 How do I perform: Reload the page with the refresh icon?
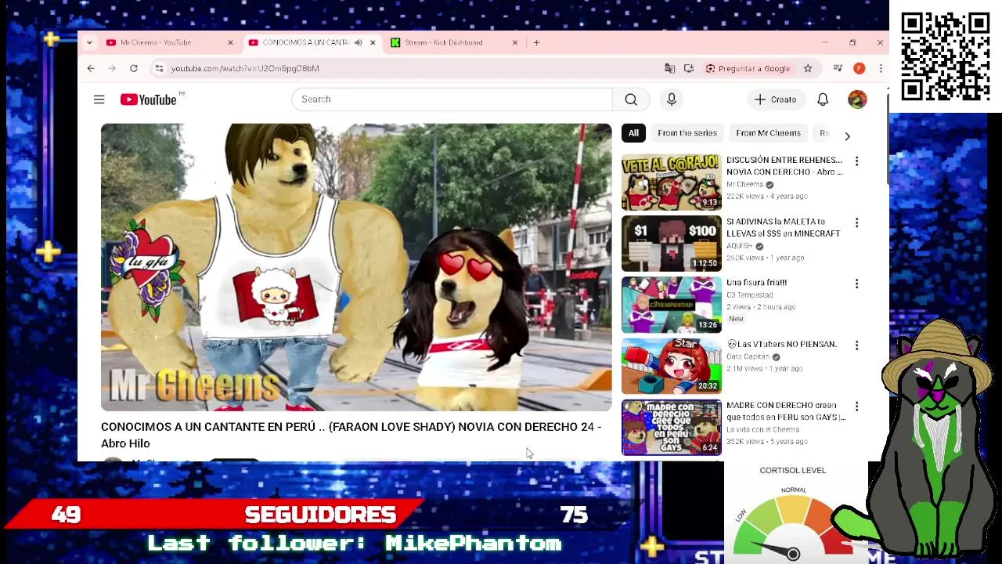click(x=134, y=68)
